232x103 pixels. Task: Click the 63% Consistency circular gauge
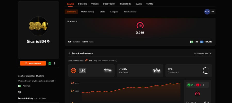pos(206,71)
